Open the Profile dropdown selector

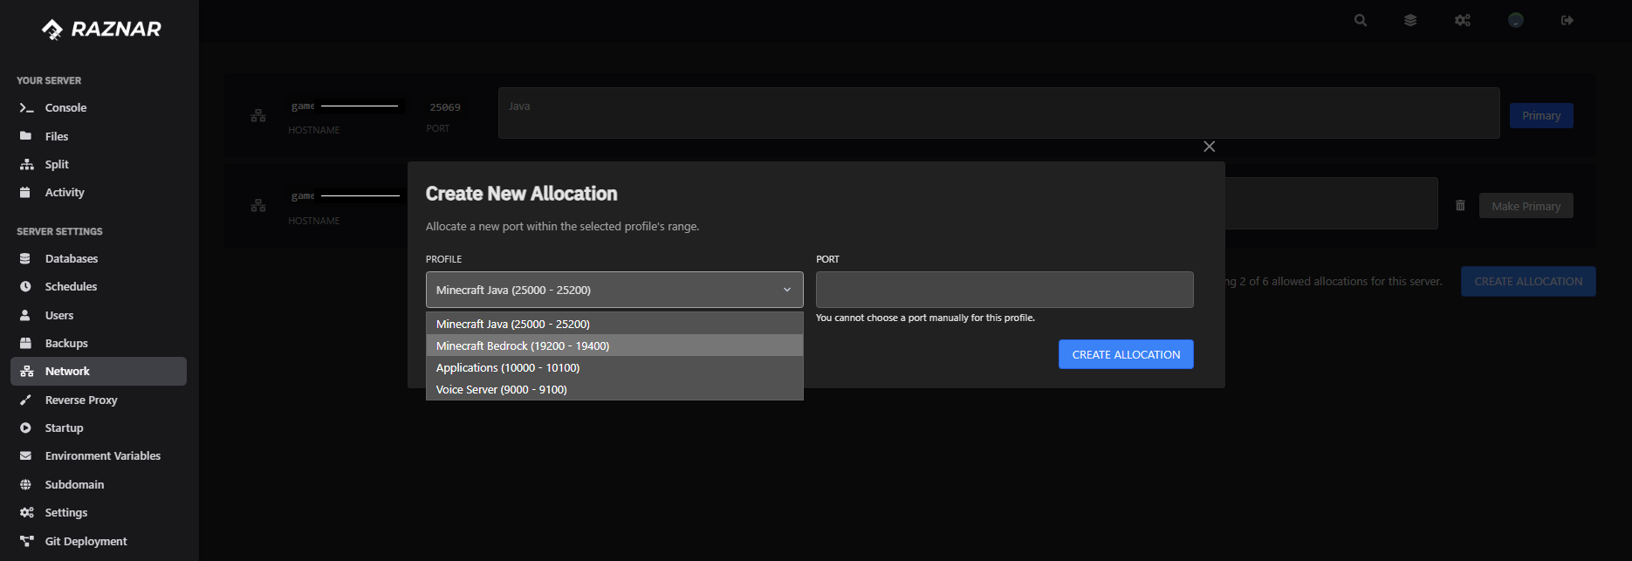(614, 290)
